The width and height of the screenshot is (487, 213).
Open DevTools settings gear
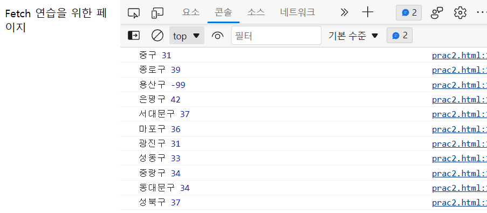pyautogui.click(x=460, y=13)
